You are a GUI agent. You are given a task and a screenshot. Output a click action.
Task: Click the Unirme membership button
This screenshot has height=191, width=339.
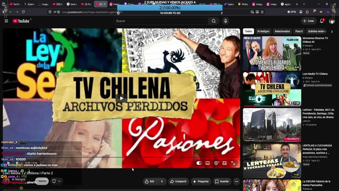[42, 181]
